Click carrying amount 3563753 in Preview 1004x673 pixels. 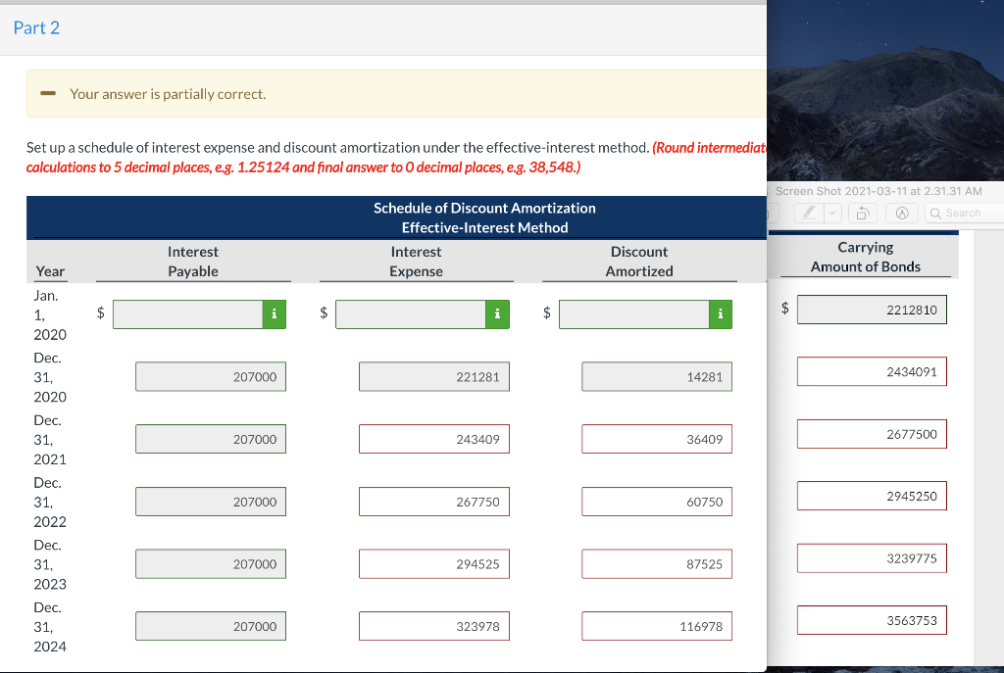pos(872,620)
